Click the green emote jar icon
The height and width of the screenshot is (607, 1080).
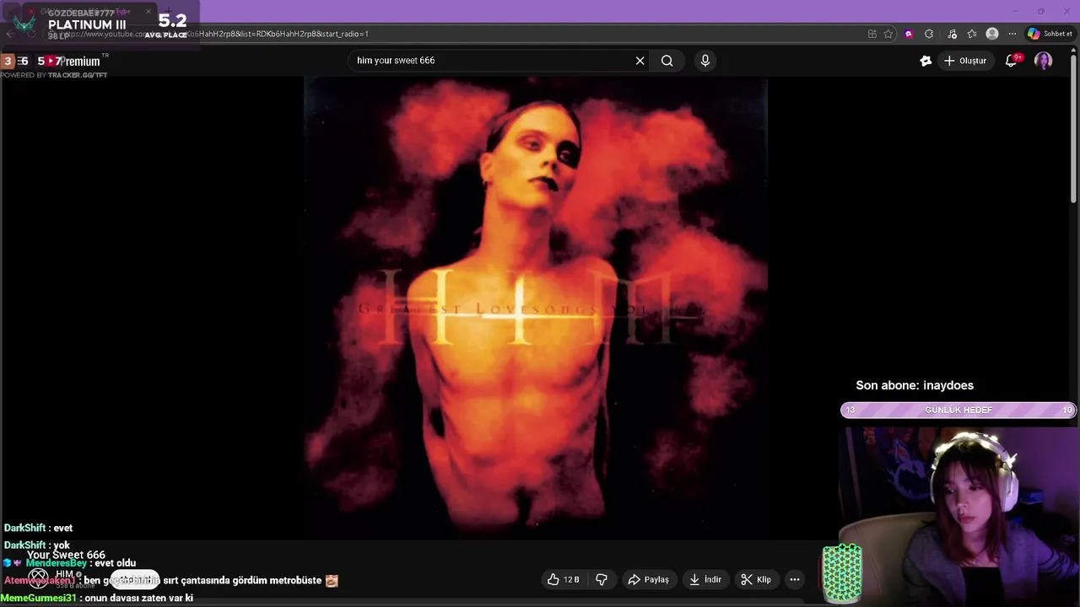pos(842,573)
